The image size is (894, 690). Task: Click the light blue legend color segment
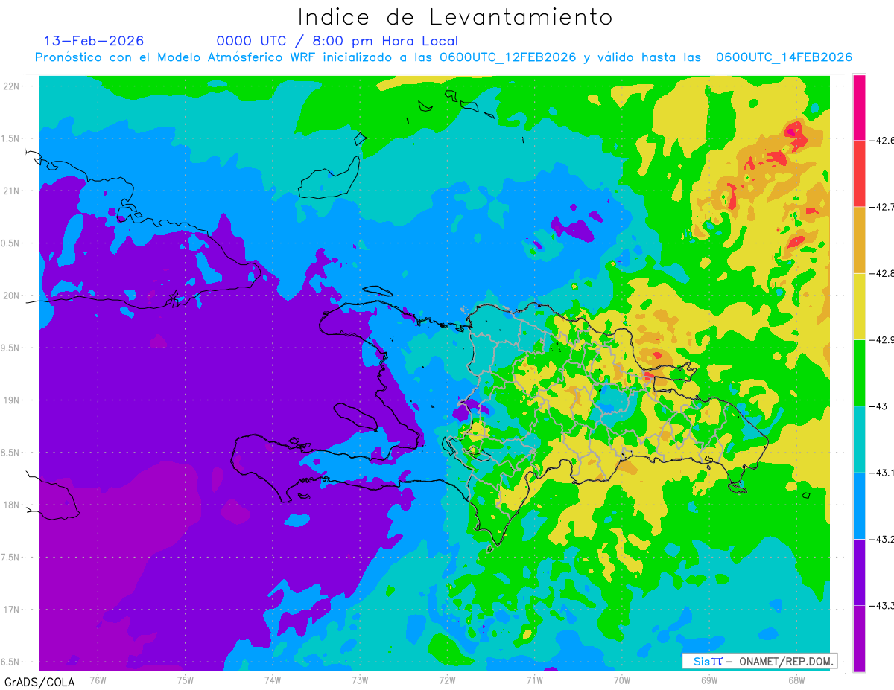point(859,505)
